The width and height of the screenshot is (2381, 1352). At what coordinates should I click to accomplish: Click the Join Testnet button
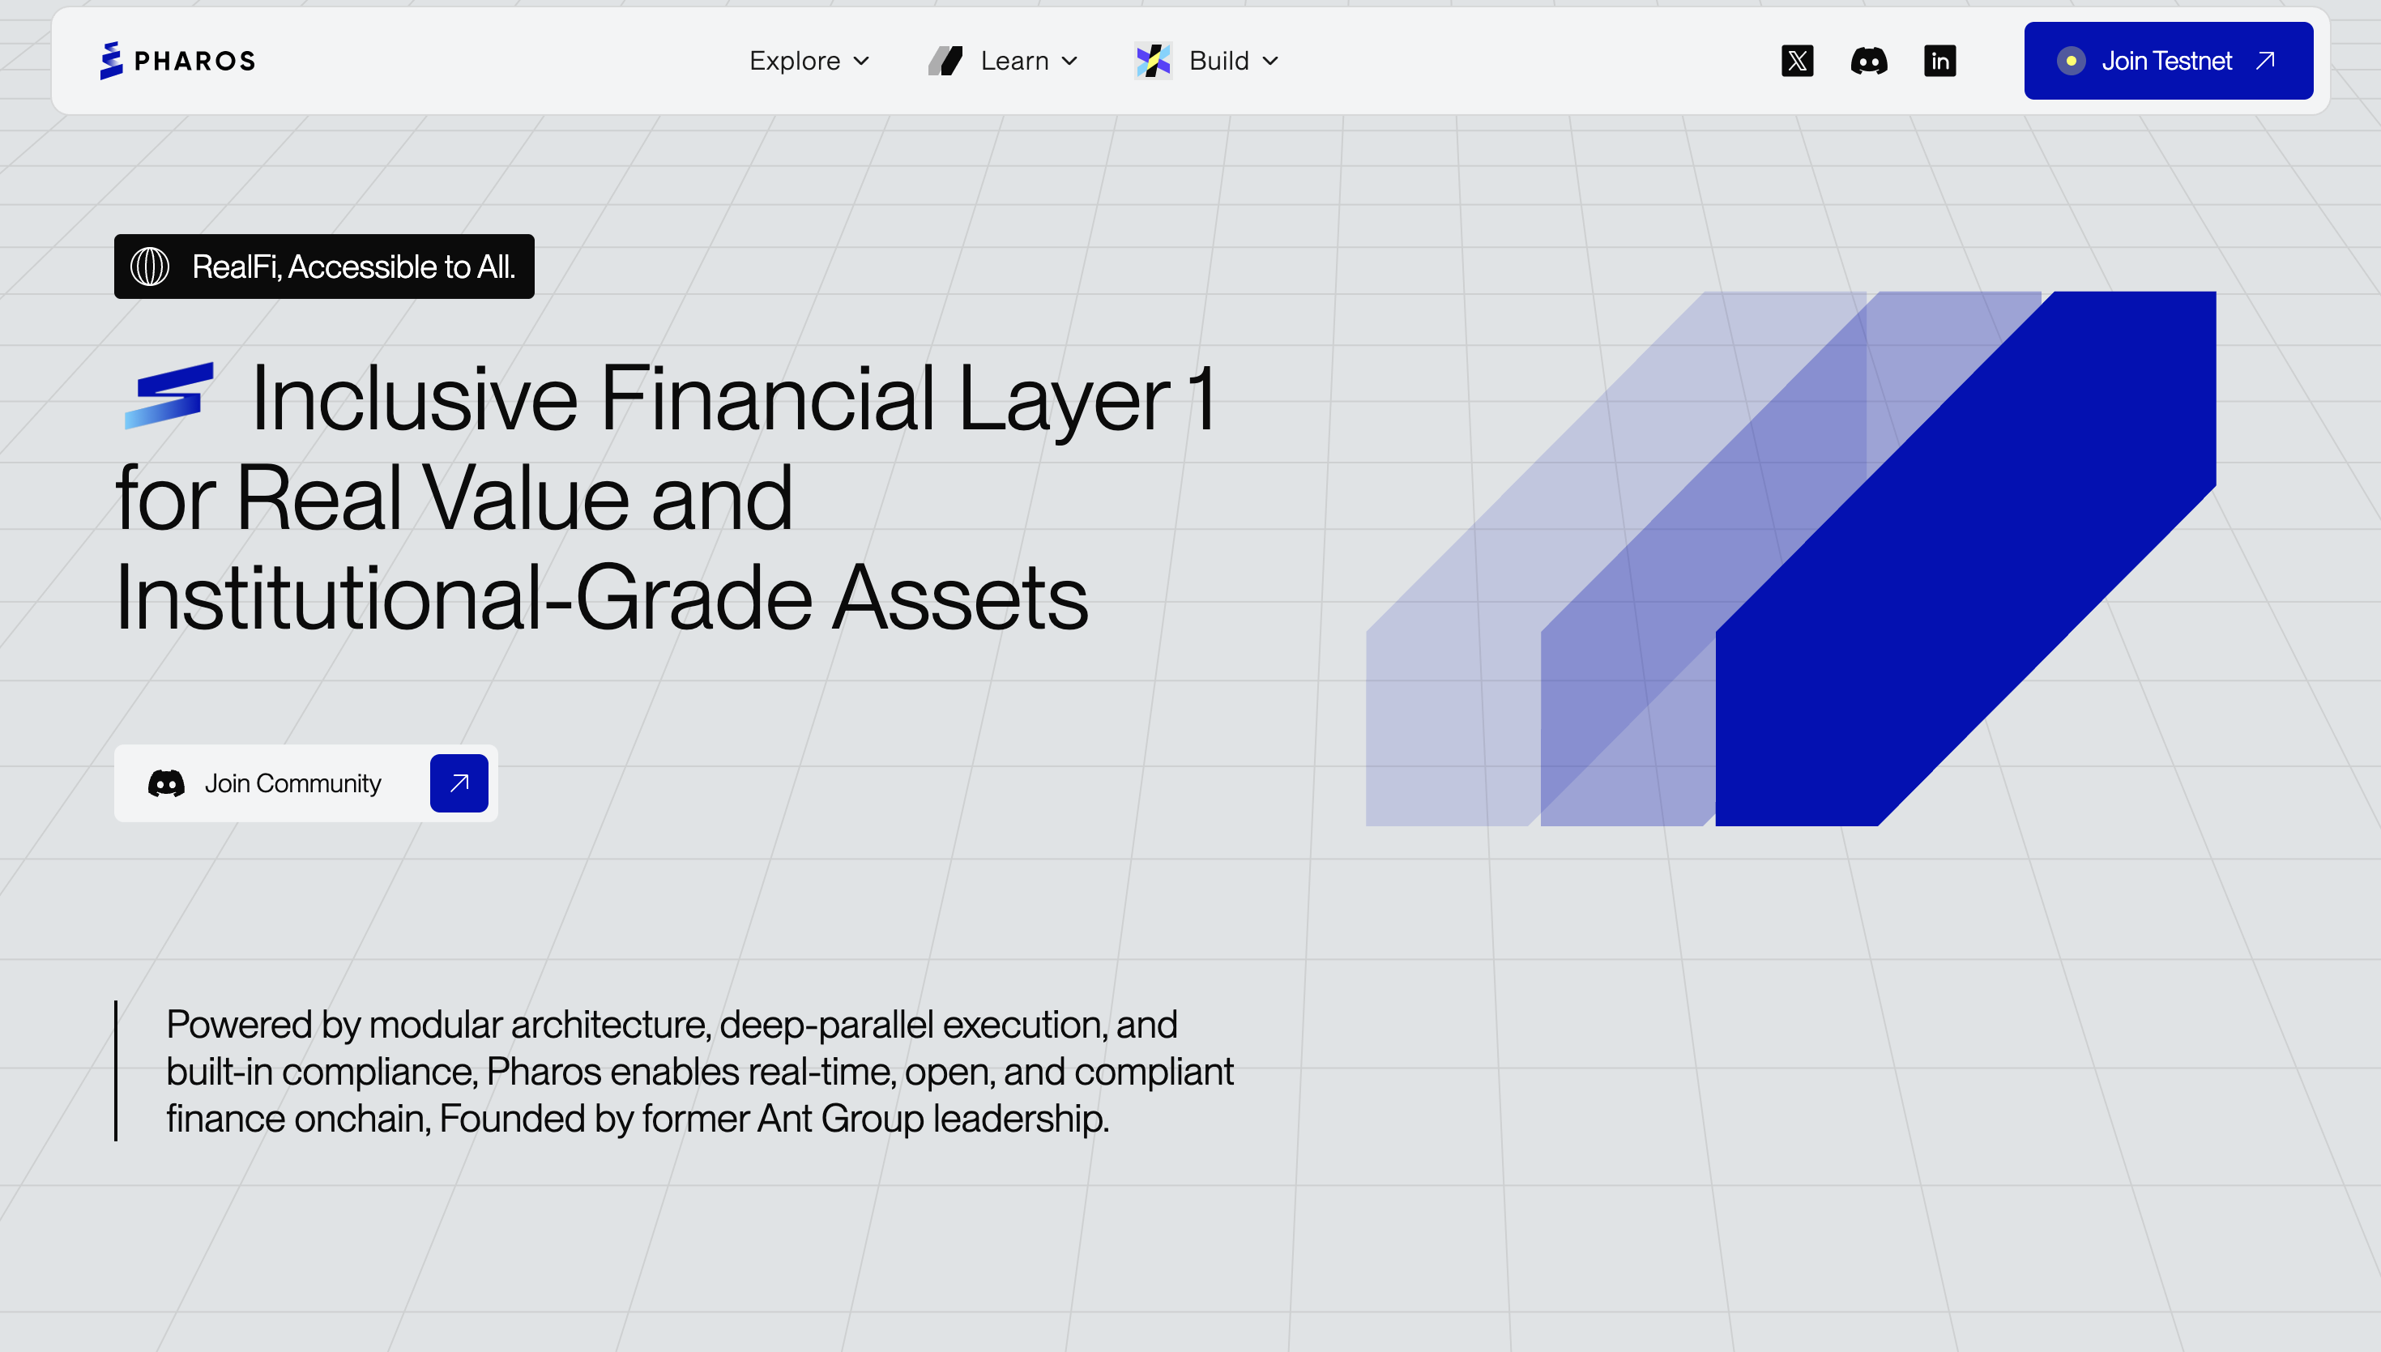point(2166,62)
